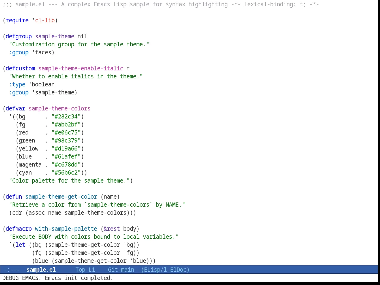Click the color string "#282c34"
This screenshot has height=285, width=380.
[66, 116]
